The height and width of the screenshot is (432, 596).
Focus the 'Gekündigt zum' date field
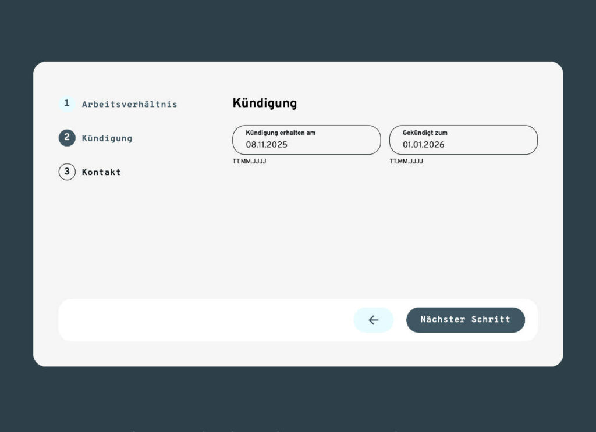[463, 140]
